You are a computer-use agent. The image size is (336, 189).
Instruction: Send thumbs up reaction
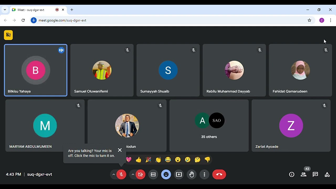point(139,160)
